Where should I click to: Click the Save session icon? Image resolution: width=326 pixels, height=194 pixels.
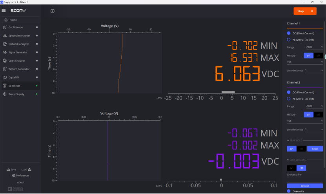coord(8,169)
